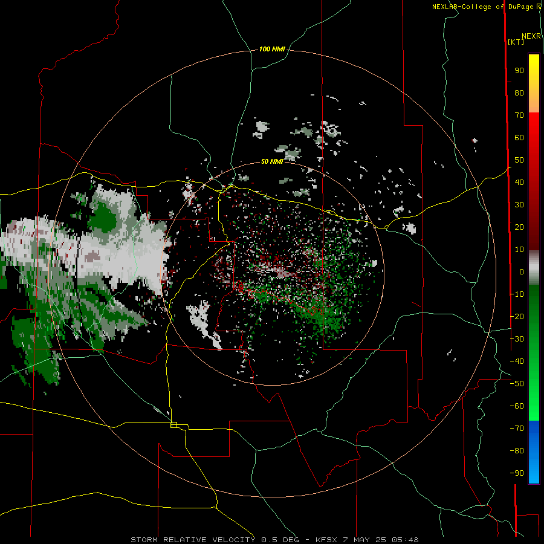Click the [KT] units label
The height and width of the screenshot is (544, 544).
pyautogui.click(x=516, y=42)
